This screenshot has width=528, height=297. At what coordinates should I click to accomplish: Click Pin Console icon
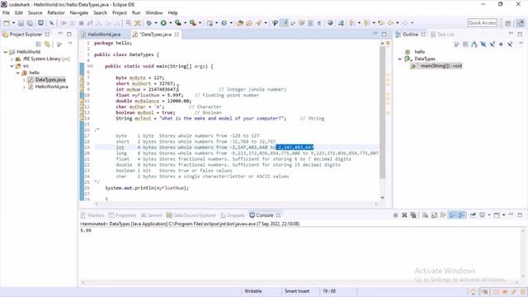(x=473, y=215)
